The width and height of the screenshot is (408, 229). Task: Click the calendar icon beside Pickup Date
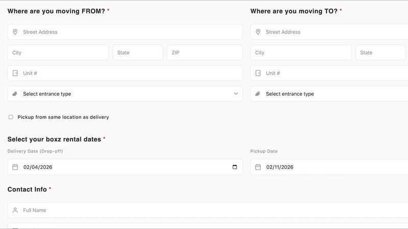[258, 167]
